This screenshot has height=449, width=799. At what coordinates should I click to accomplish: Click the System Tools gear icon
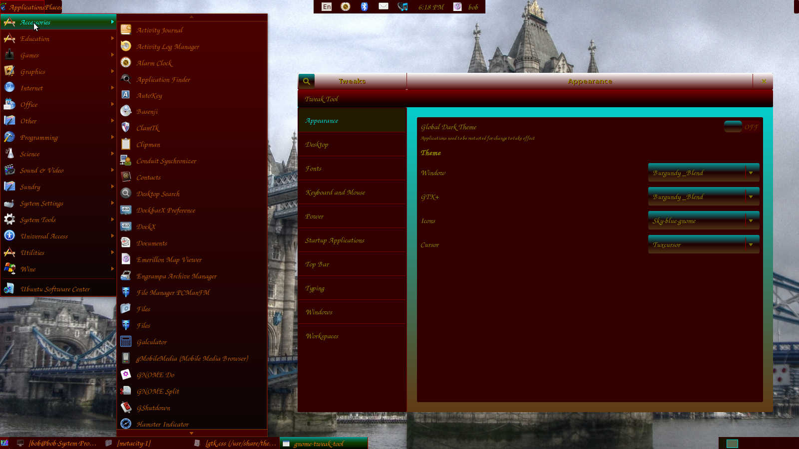(9, 219)
